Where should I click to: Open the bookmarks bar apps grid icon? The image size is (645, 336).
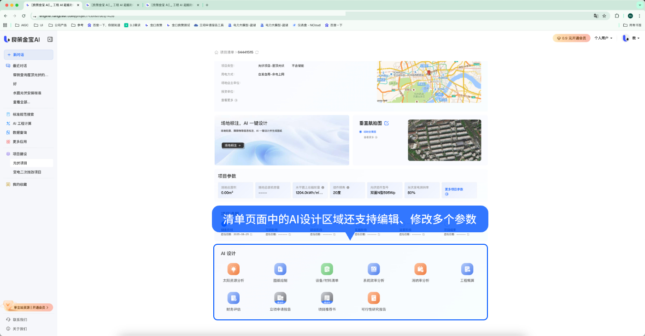pyautogui.click(x=5, y=25)
